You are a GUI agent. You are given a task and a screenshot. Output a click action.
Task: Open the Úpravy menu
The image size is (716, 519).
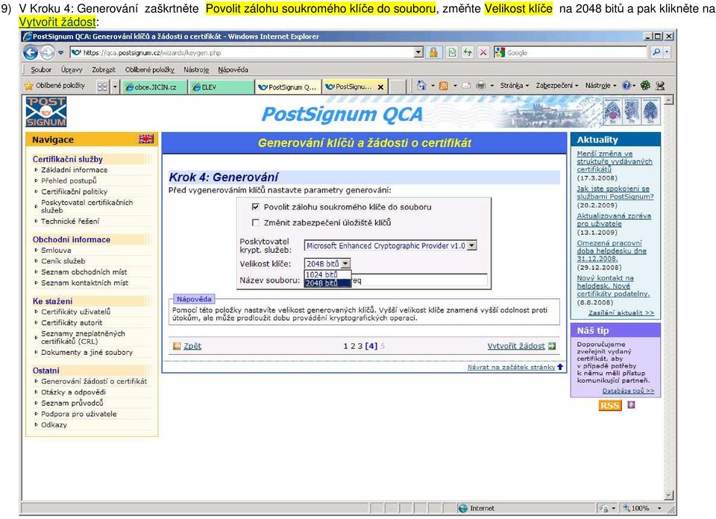click(72, 70)
